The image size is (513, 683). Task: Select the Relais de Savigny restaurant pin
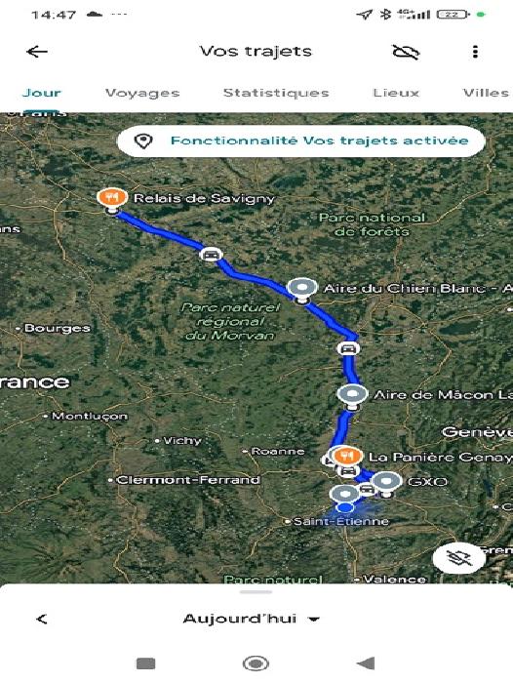(112, 198)
